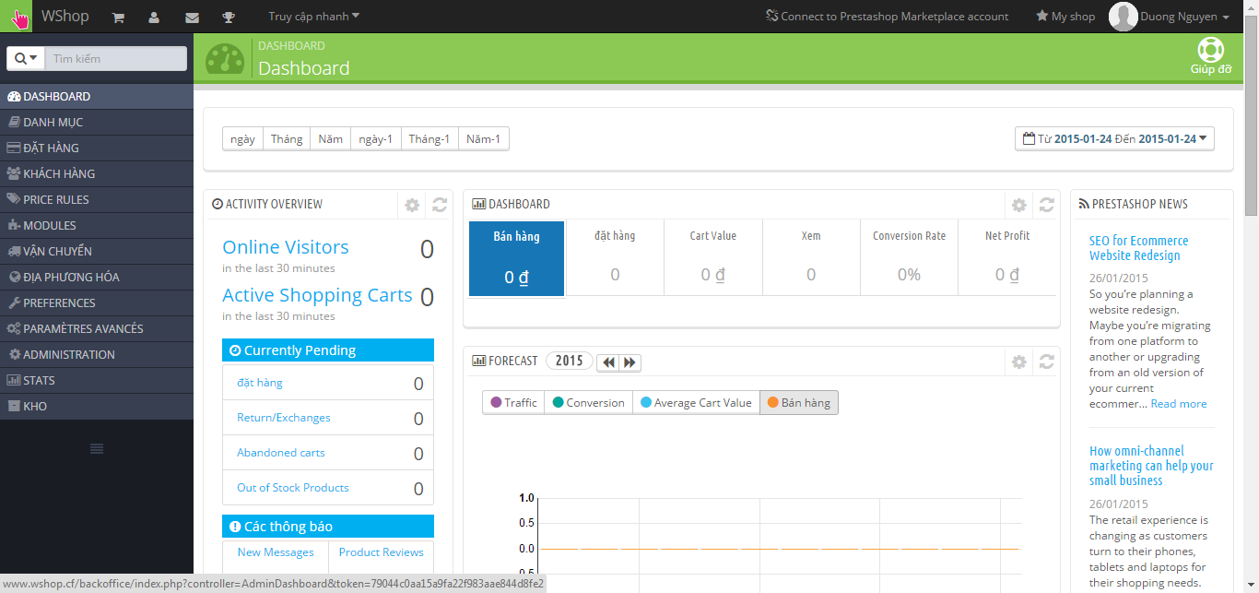
Task: Open MODULES in the sidebar
Action: point(97,225)
